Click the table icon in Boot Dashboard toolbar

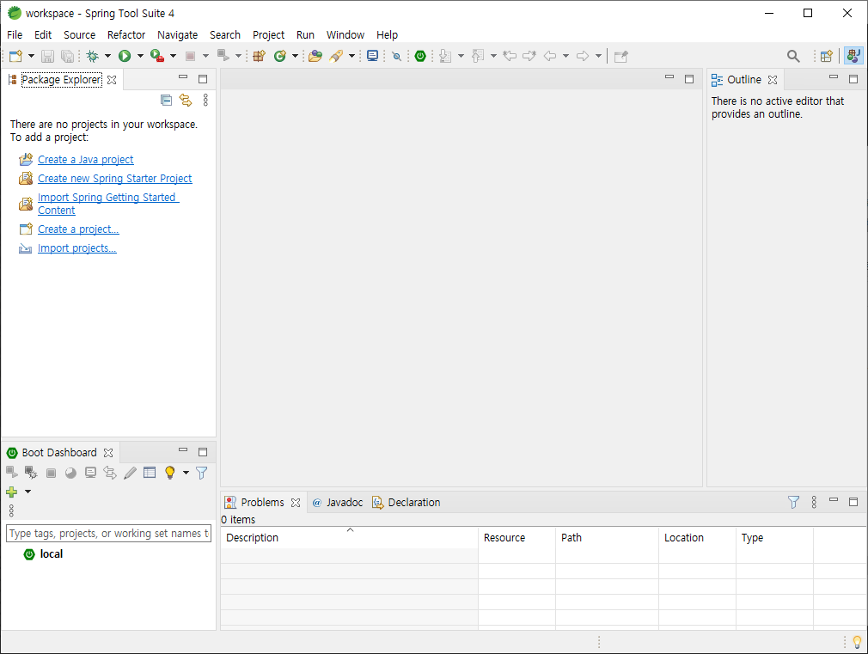150,473
